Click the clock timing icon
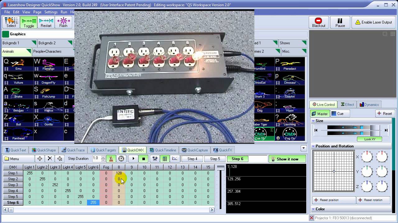398x223 pixels. pyautogui.click(x=121, y=159)
